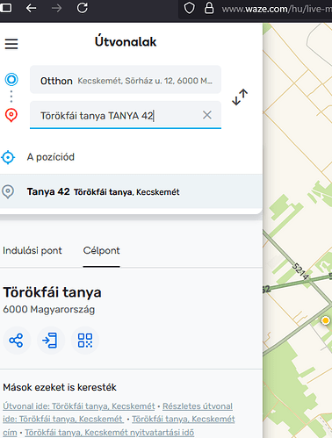Click the share icon for Törökfái tanya
The width and height of the screenshot is (332, 438).
[16, 341]
